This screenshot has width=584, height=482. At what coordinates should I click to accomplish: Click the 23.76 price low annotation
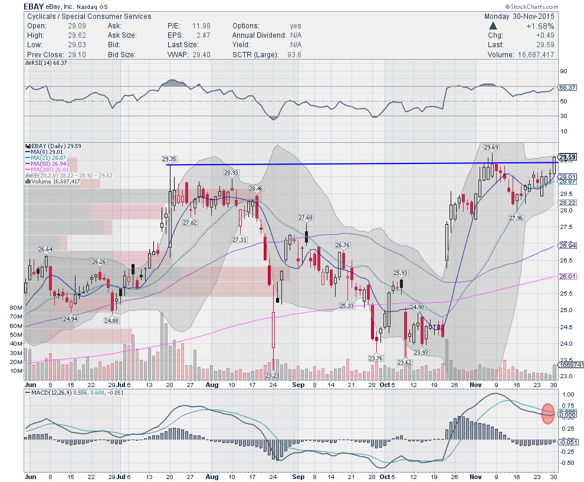pos(375,358)
